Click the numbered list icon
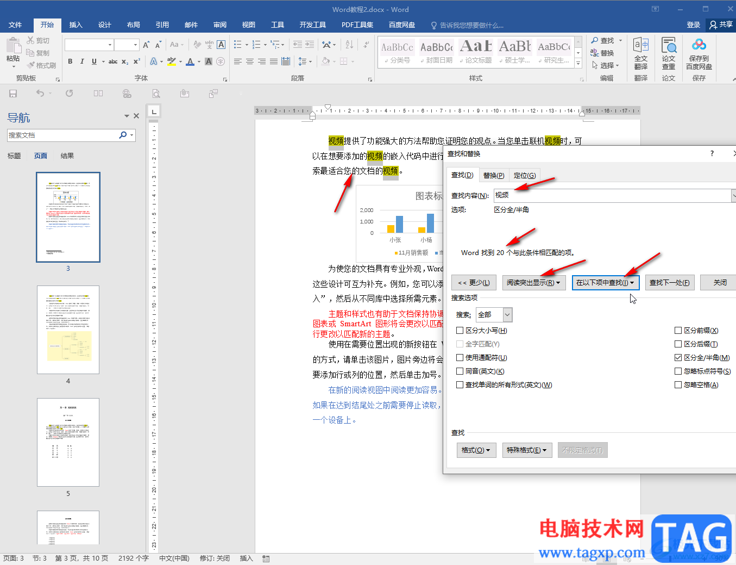736x565 pixels. tap(256, 45)
